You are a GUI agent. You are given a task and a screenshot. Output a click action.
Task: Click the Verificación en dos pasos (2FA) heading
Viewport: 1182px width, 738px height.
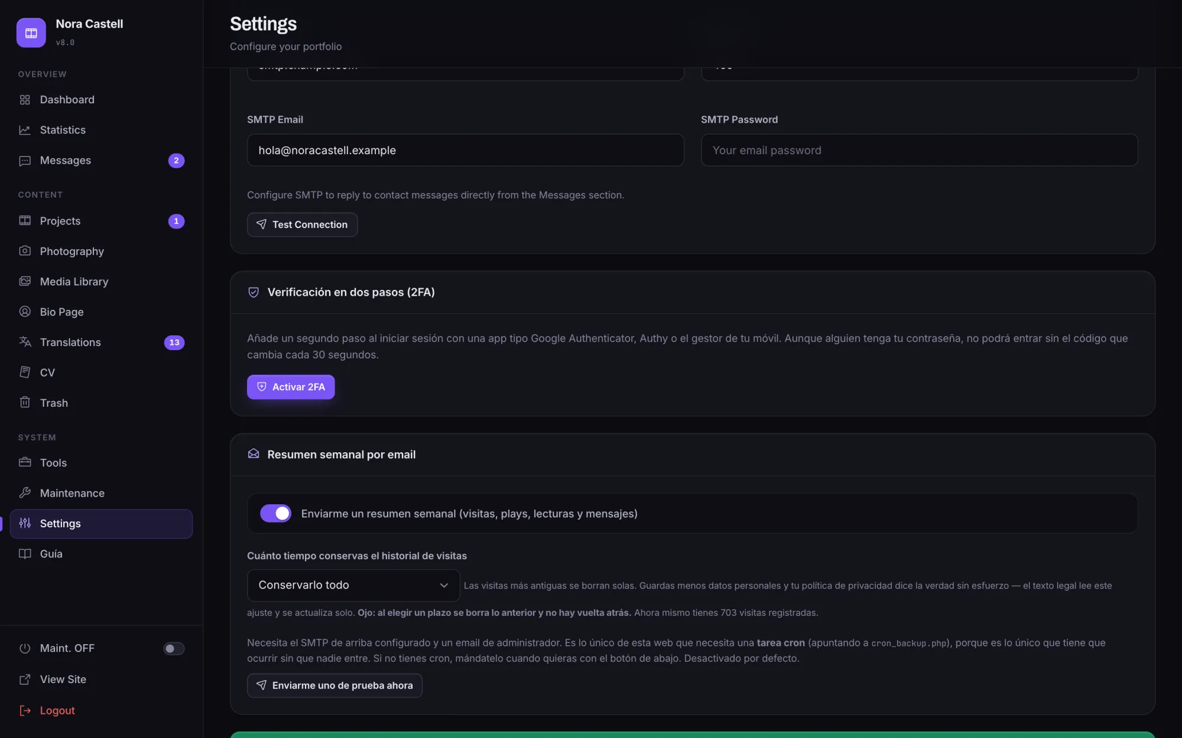[351, 292]
